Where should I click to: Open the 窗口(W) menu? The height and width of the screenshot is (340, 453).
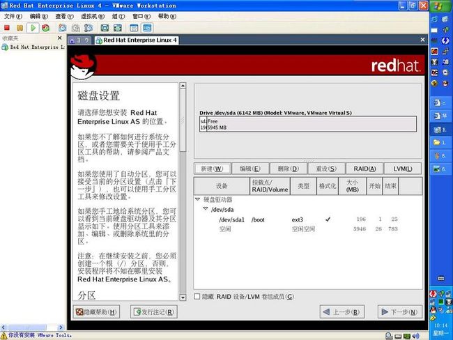tap(141, 16)
